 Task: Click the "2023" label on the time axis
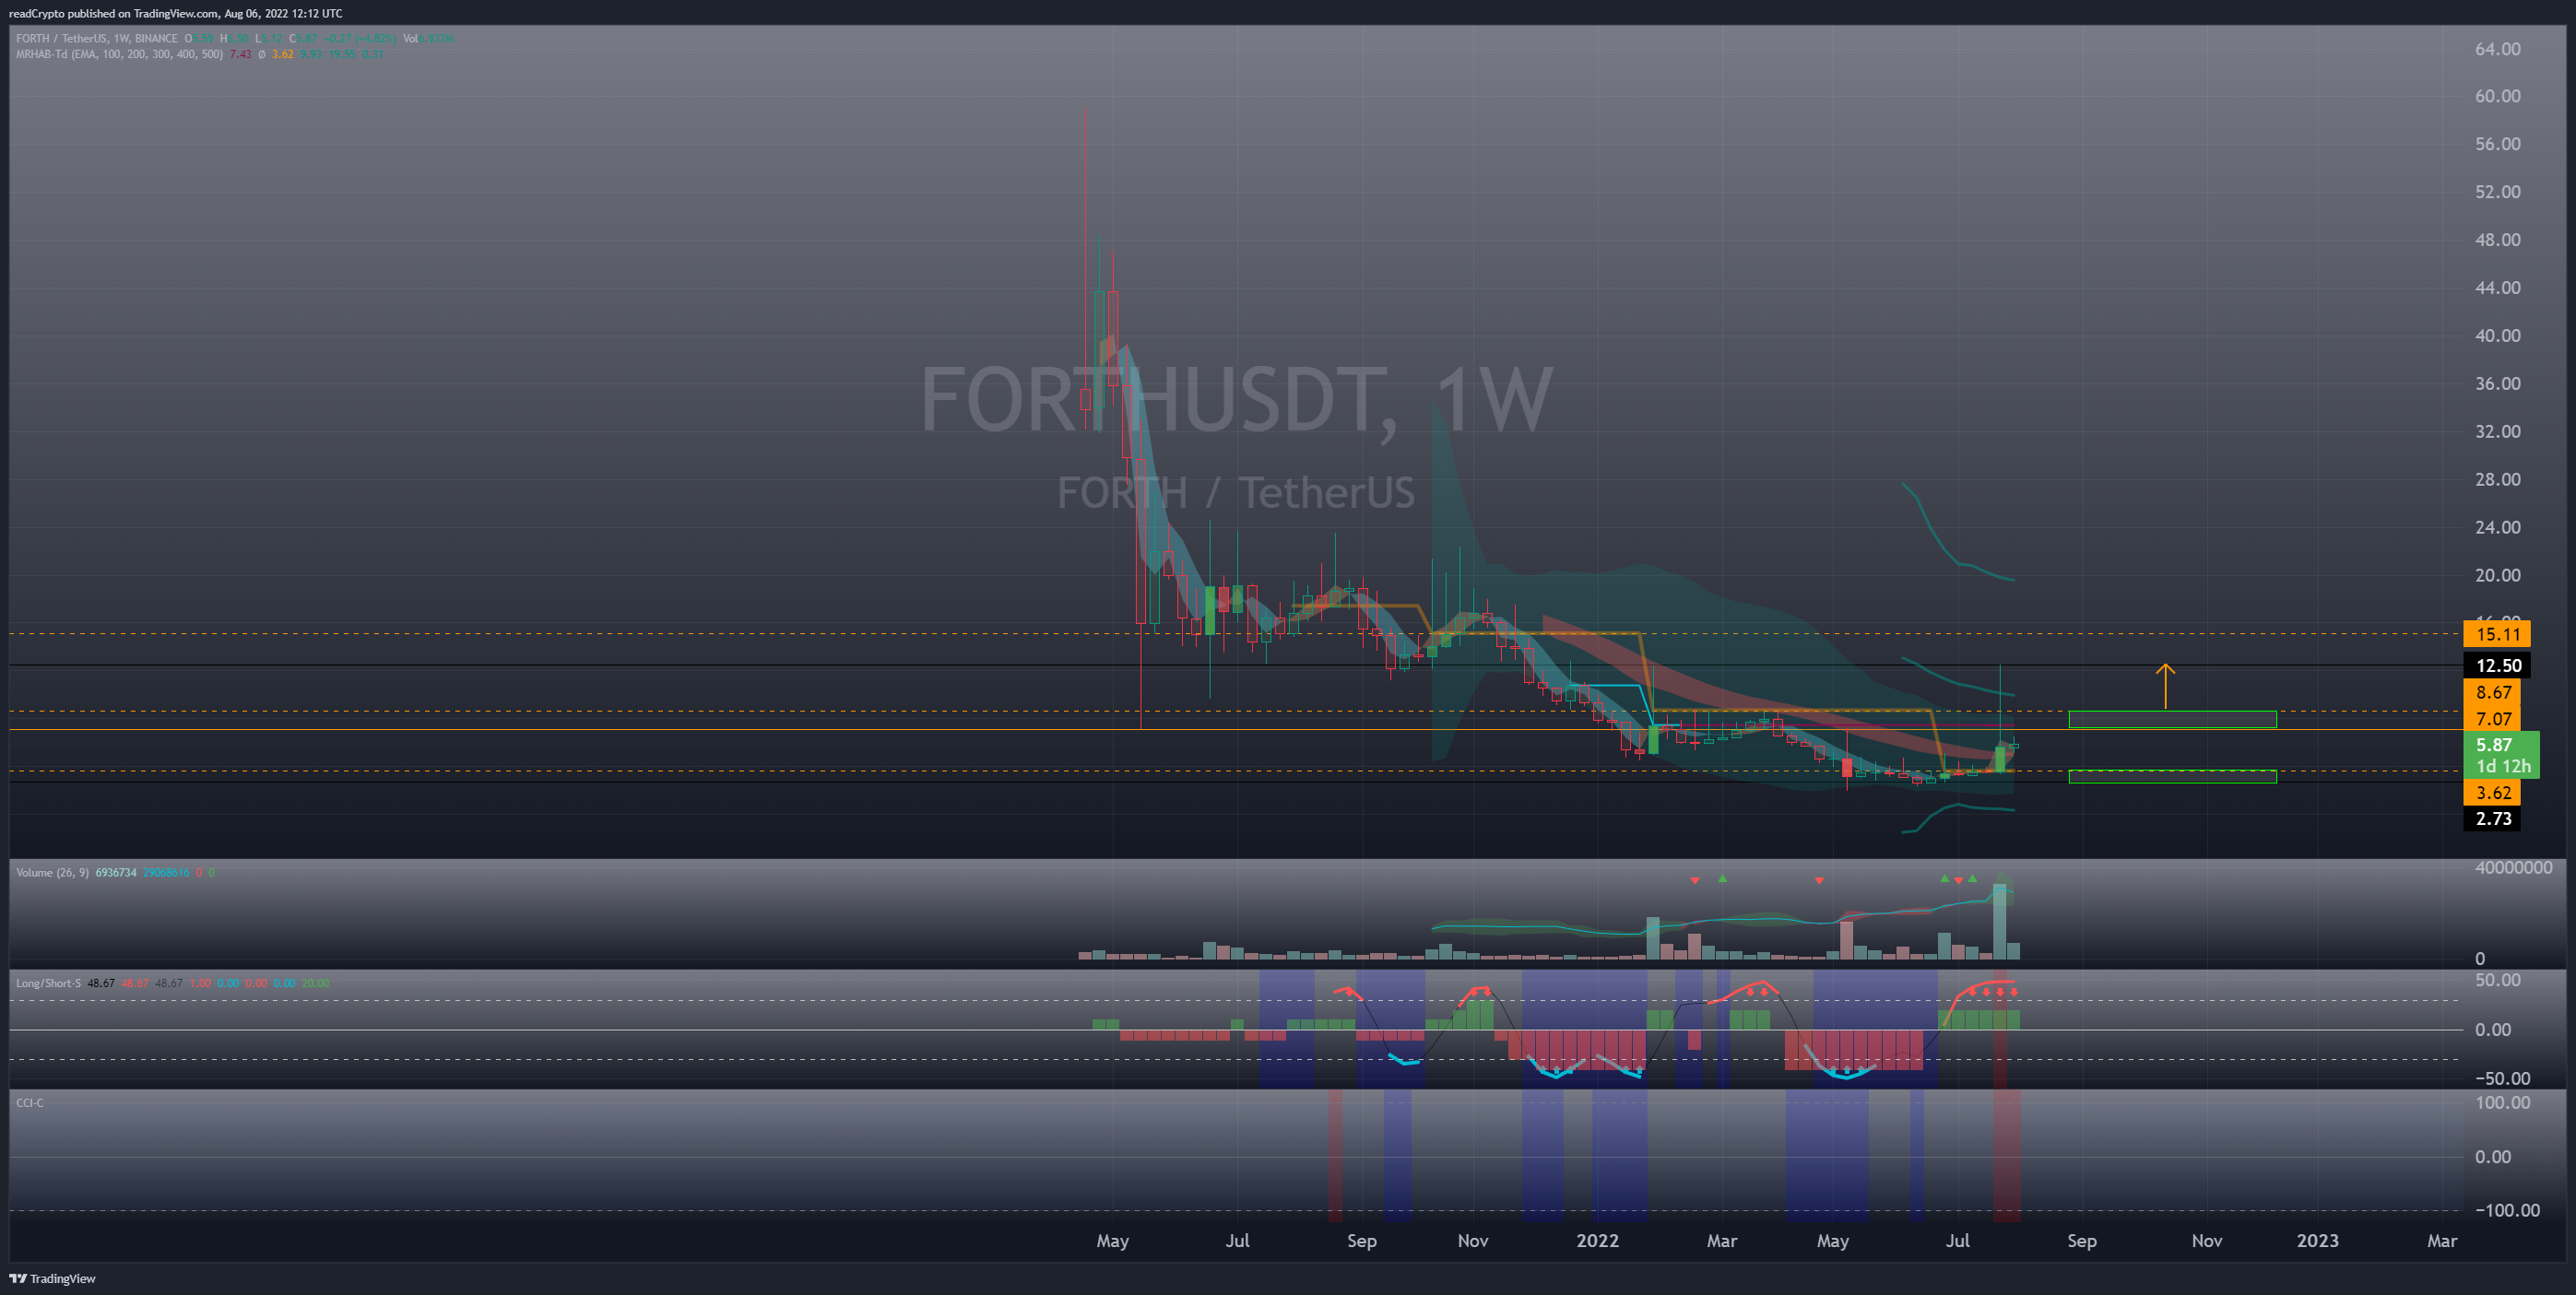click(x=2317, y=1240)
